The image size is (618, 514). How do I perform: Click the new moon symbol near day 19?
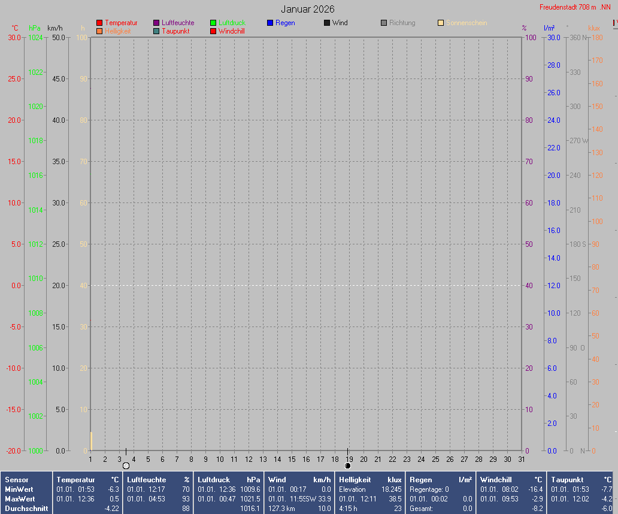click(348, 465)
